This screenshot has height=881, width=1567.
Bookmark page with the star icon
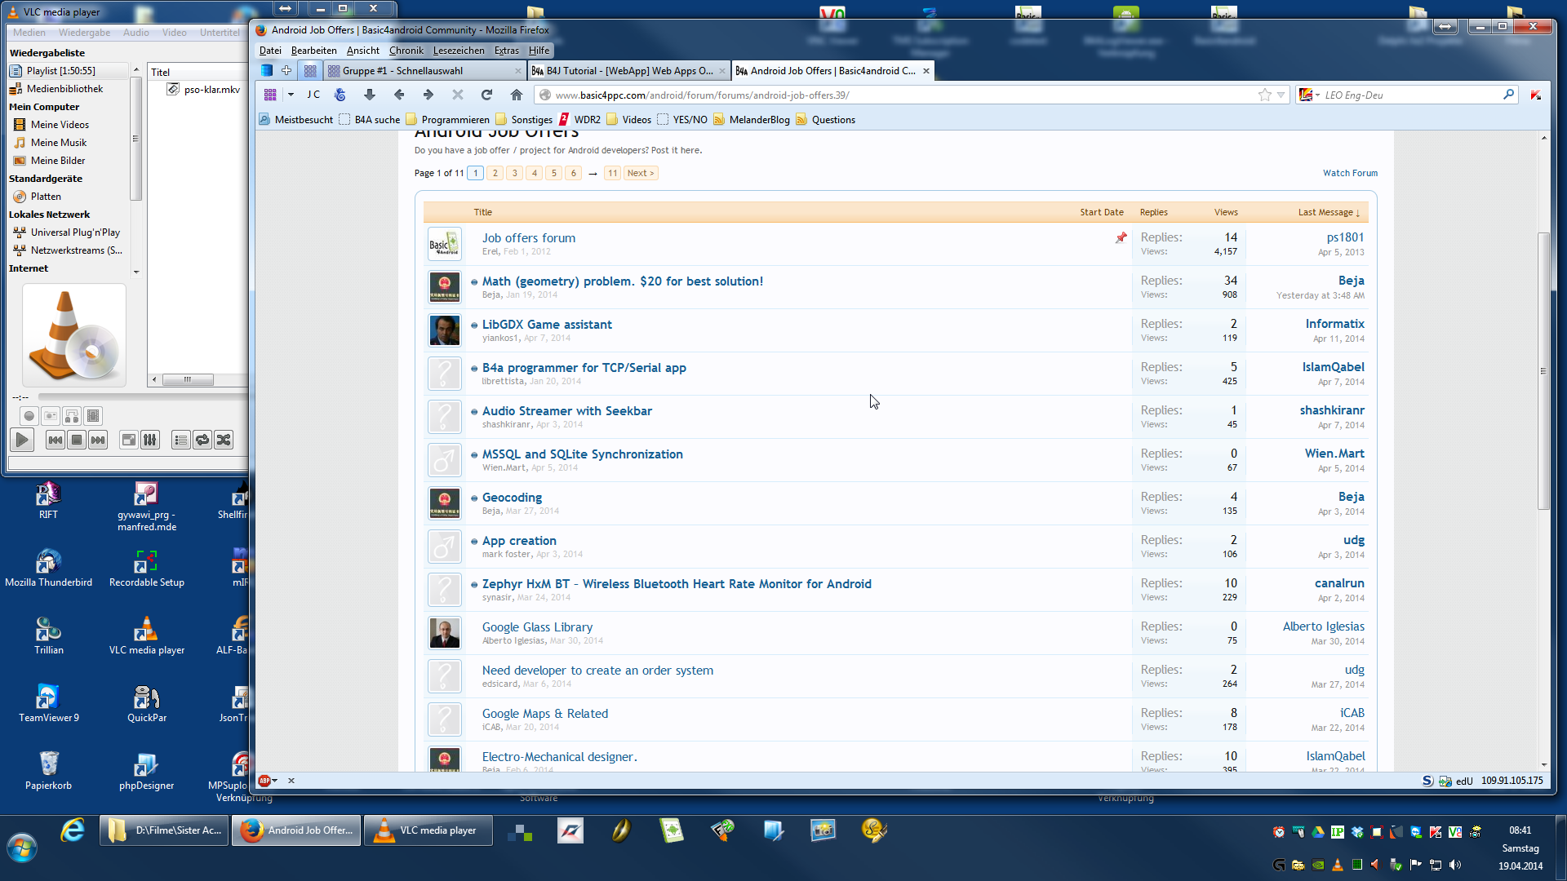point(1264,95)
